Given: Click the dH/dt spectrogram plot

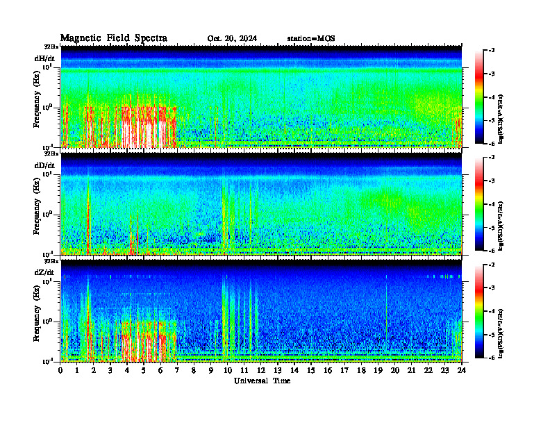Looking at the screenshot, I should [261, 97].
